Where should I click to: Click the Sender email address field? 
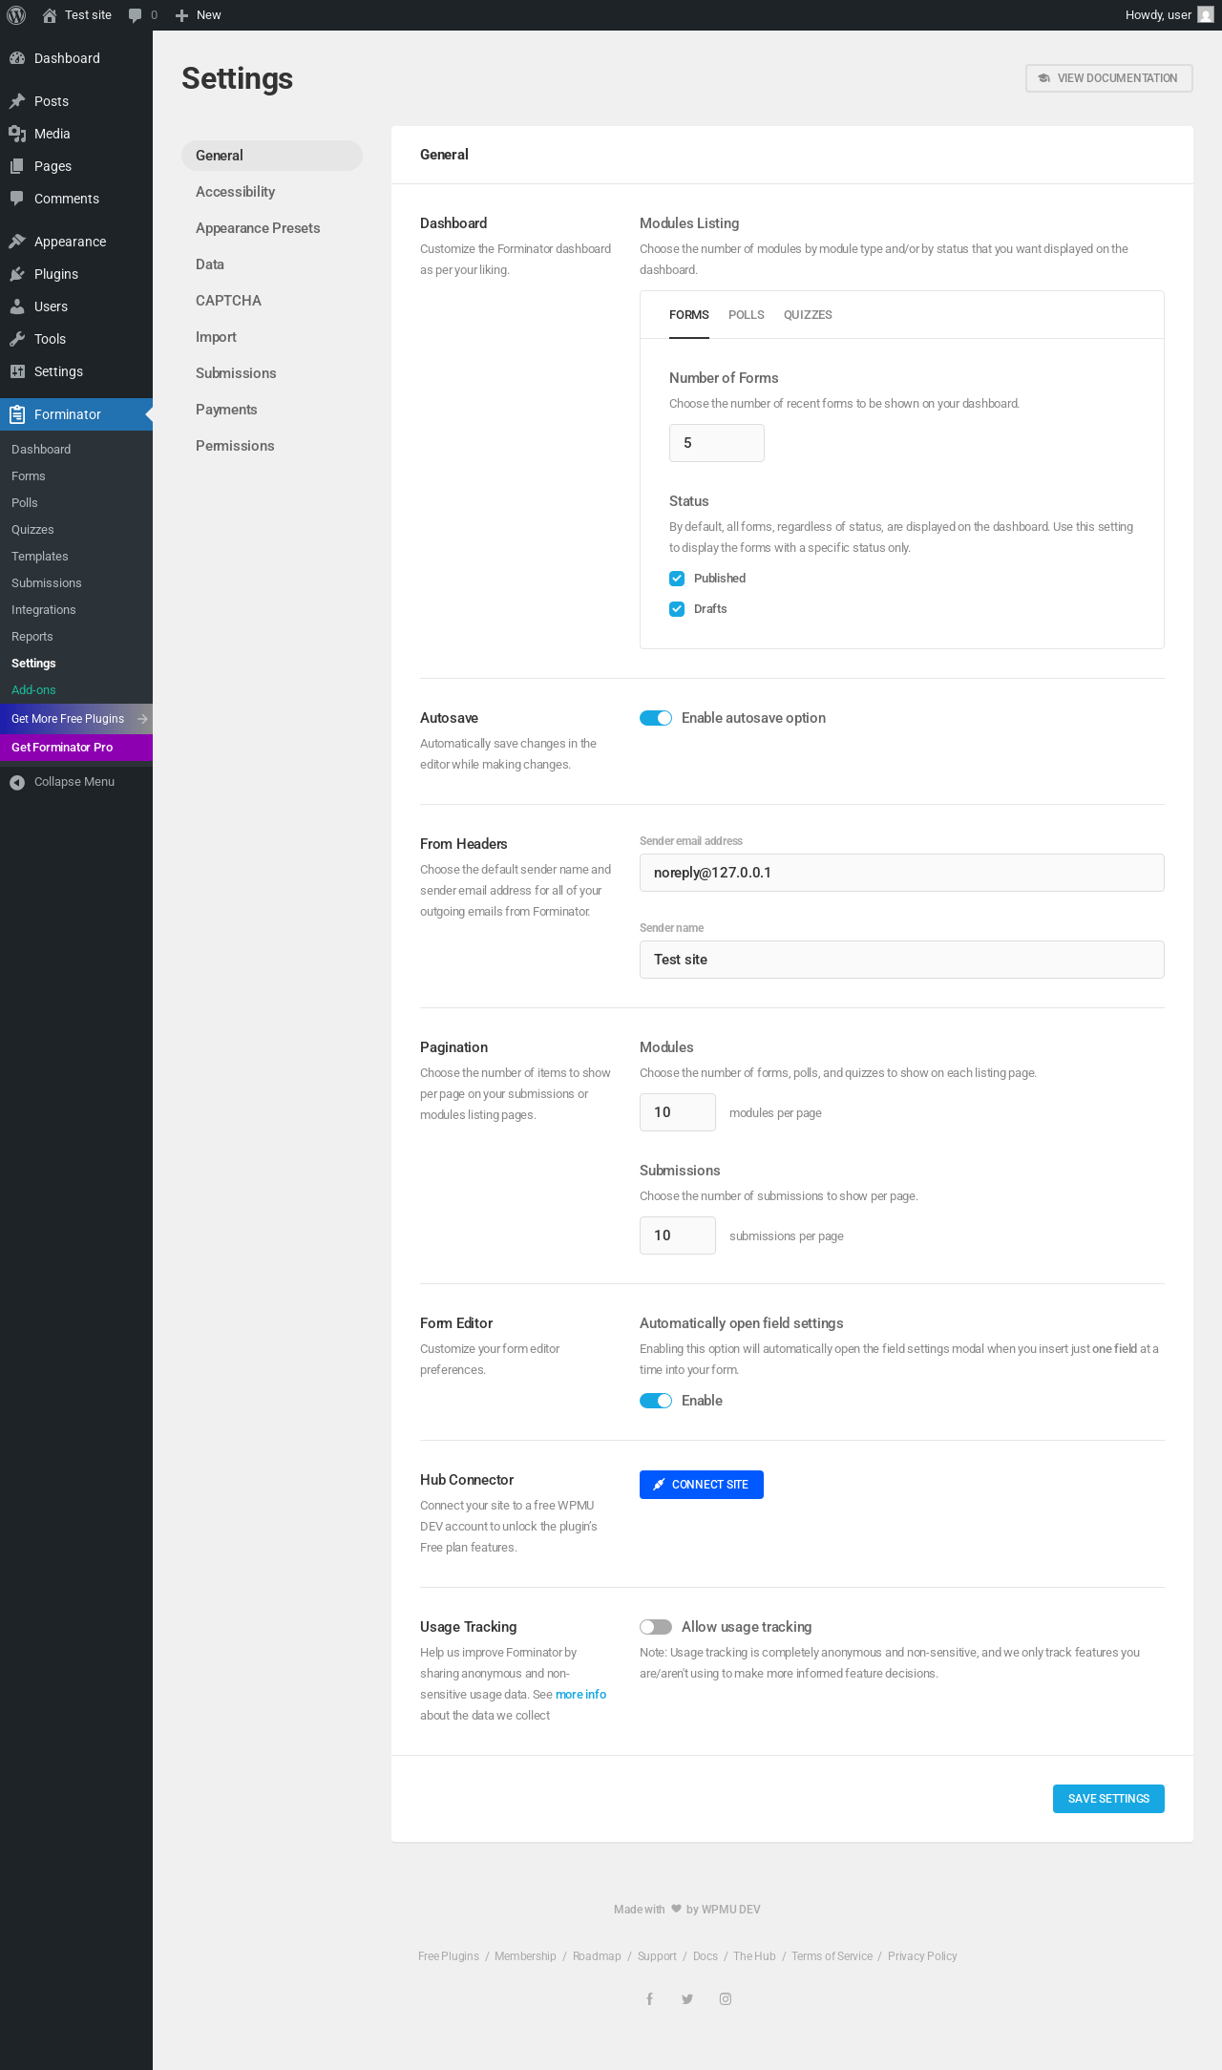(x=902, y=873)
